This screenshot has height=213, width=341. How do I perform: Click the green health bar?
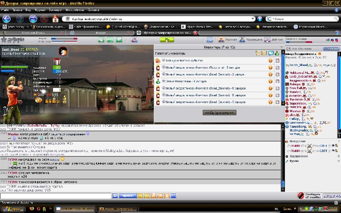click(14, 67)
